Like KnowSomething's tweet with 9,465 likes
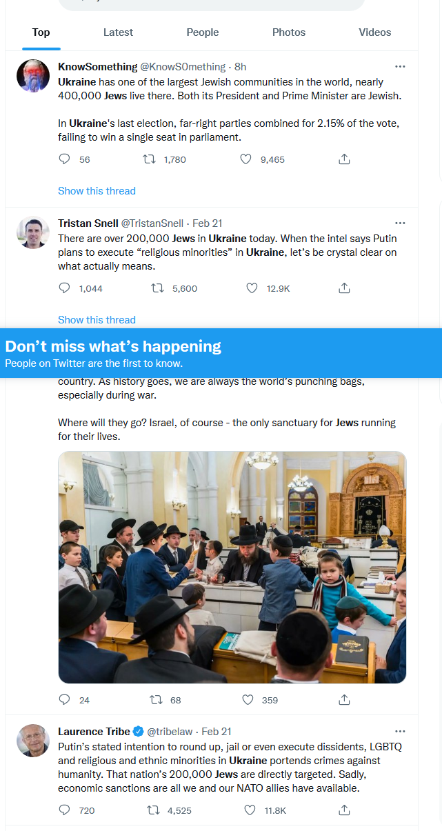Viewport: 442px width, 831px height. click(245, 159)
